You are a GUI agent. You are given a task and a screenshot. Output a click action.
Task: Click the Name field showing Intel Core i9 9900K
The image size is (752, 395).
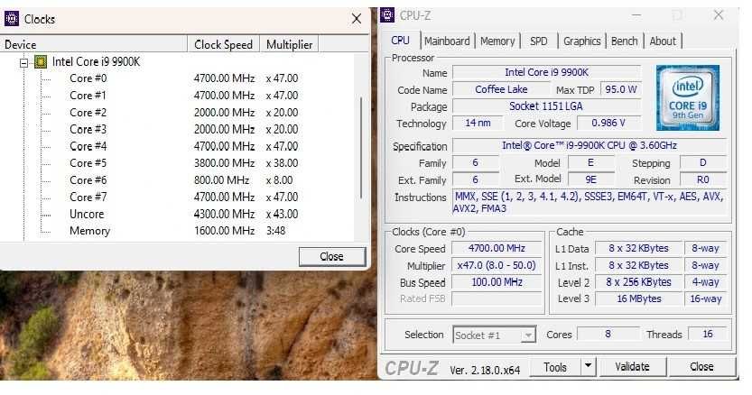tap(546, 72)
